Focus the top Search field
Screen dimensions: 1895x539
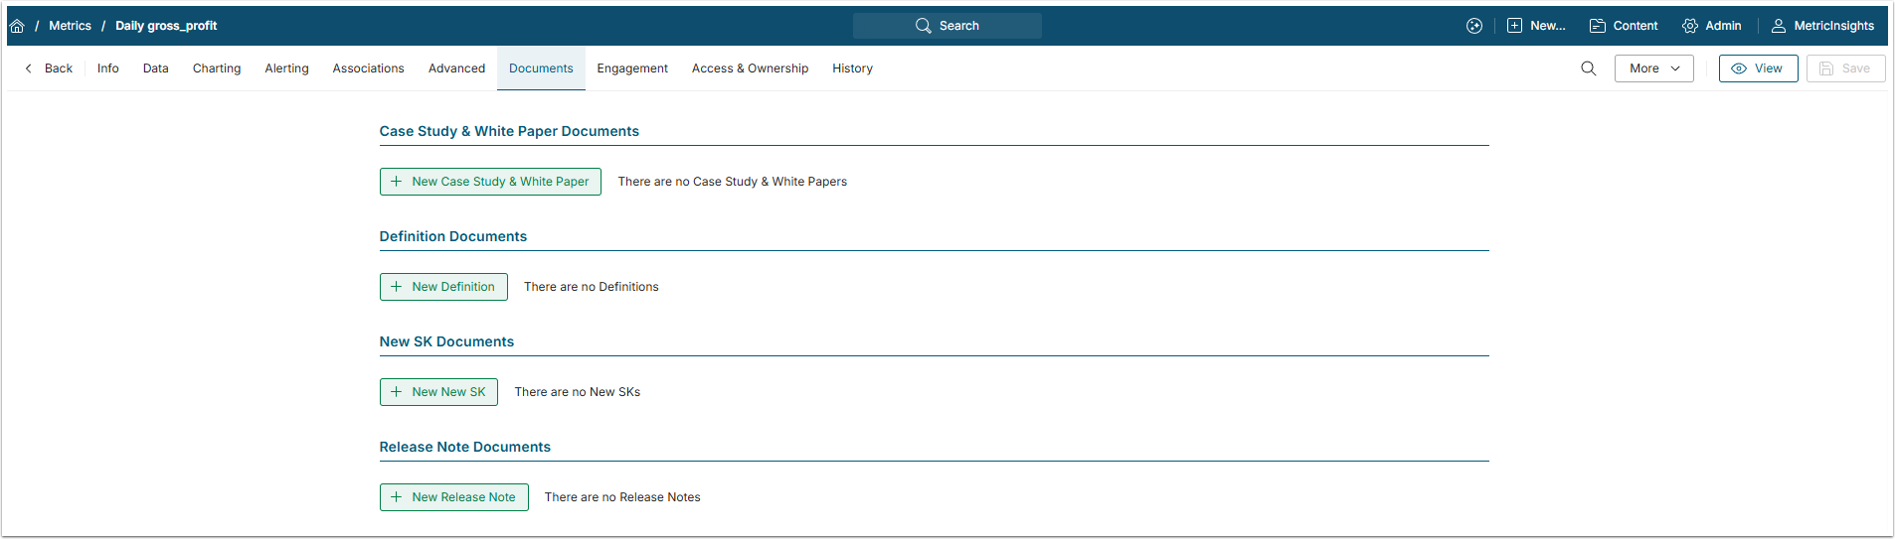coord(947,26)
